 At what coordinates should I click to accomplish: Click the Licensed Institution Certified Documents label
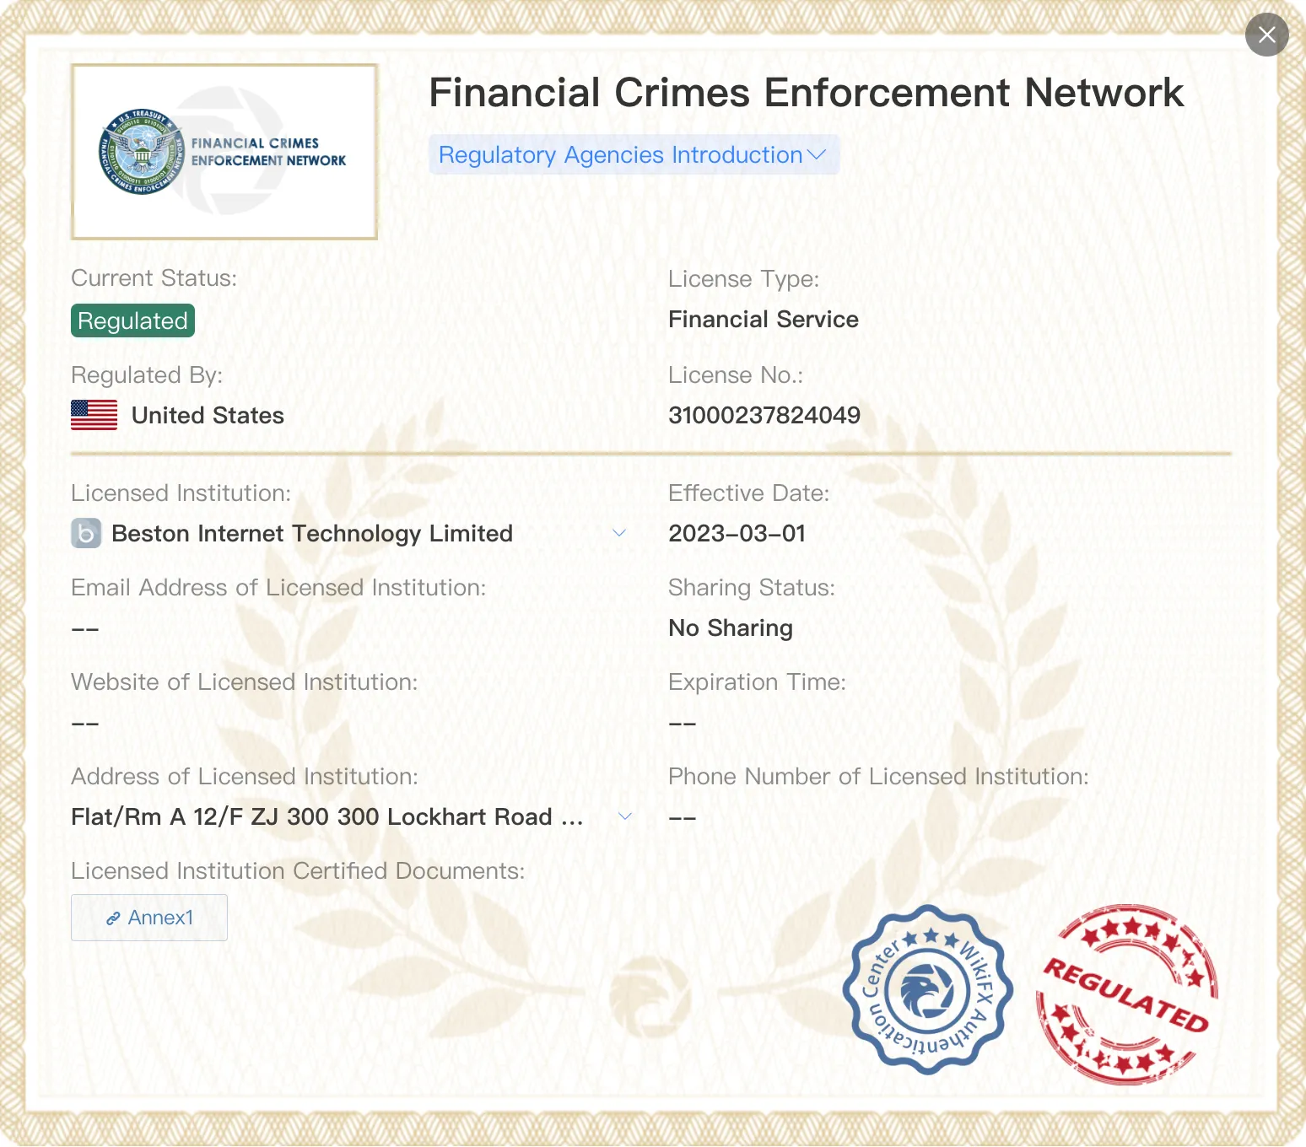click(x=298, y=870)
